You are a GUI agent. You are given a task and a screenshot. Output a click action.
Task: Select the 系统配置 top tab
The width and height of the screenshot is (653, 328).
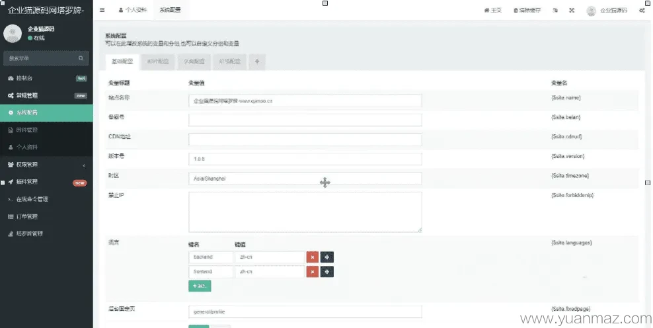(x=170, y=10)
